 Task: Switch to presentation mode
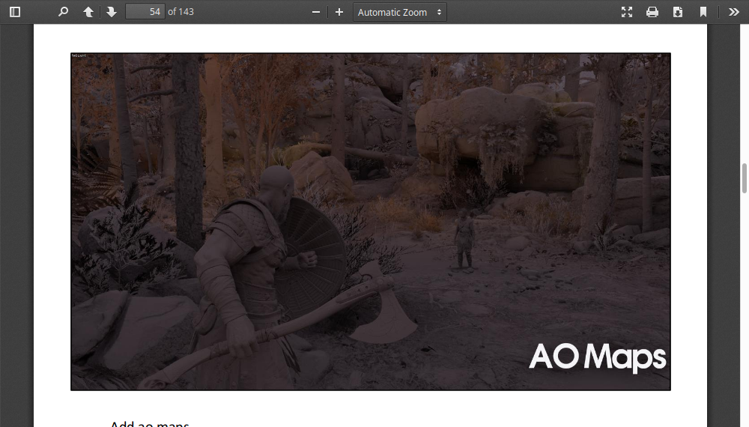[627, 12]
